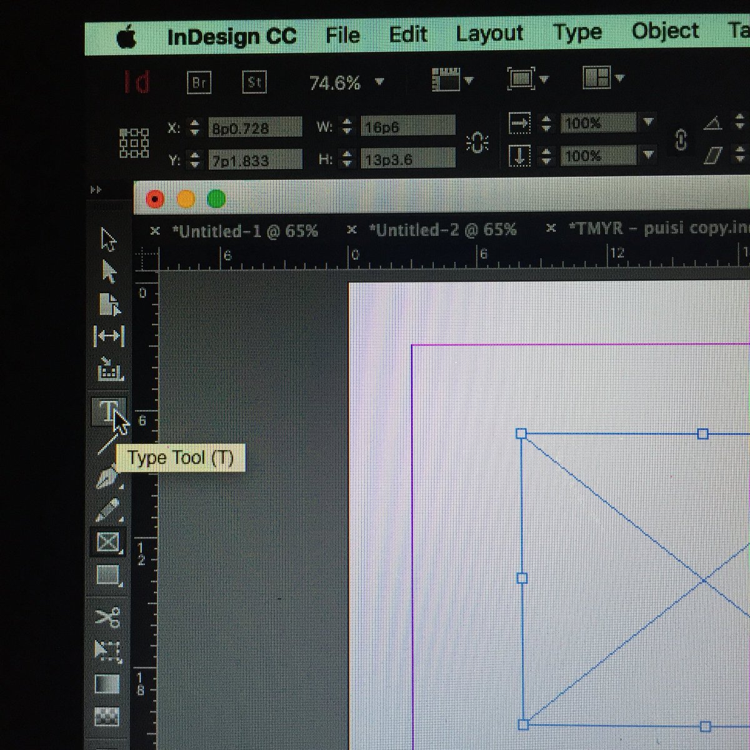Select the Gradient Feather tool
750x750 pixels.
[107, 716]
